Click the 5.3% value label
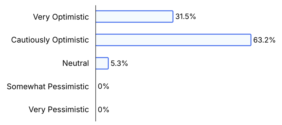282x125 pixels. [119, 63]
